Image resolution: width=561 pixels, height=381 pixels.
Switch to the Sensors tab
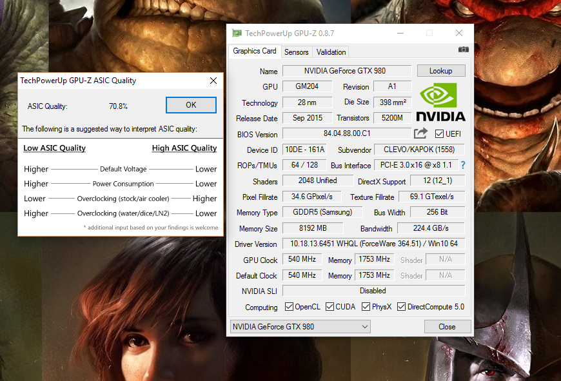(x=296, y=52)
